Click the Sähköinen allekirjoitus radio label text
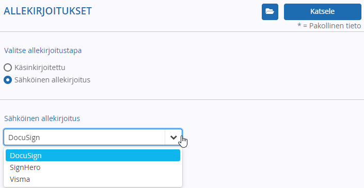This screenshot has height=188, width=364. click(x=52, y=80)
